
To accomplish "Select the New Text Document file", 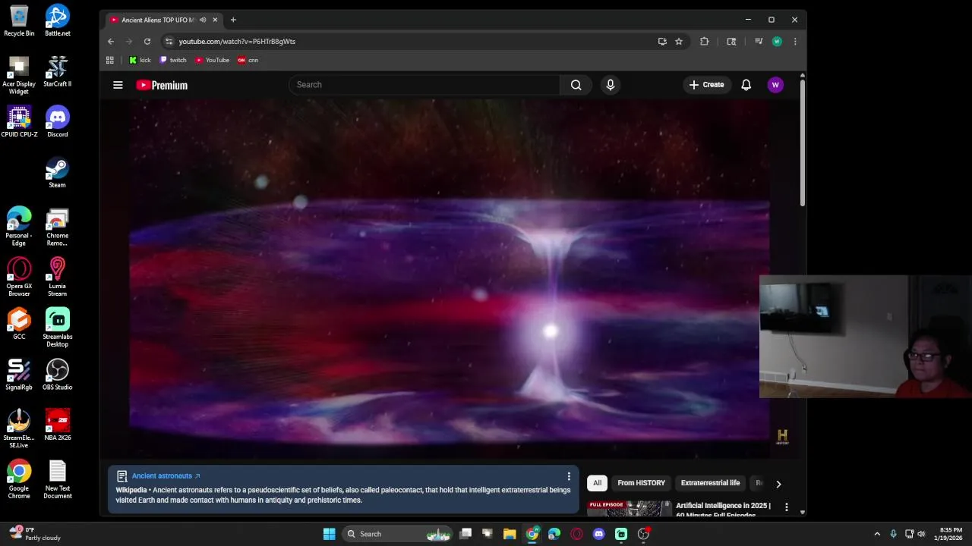I will click(x=58, y=479).
